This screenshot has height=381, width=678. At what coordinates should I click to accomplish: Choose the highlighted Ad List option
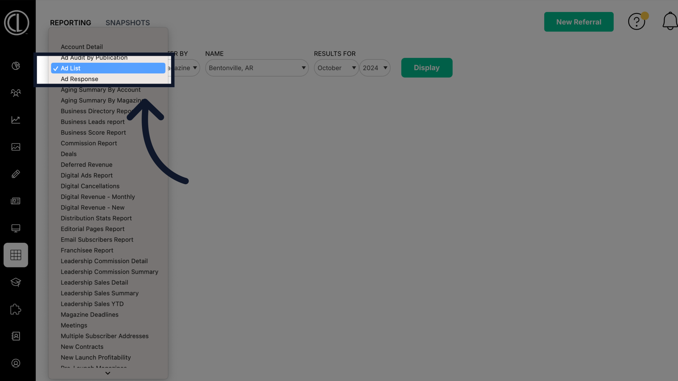[x=108, y=68]
